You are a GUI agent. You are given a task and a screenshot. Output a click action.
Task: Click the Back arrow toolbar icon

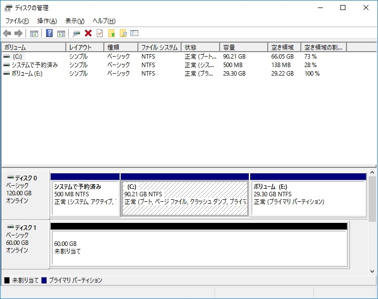(7, 33)
